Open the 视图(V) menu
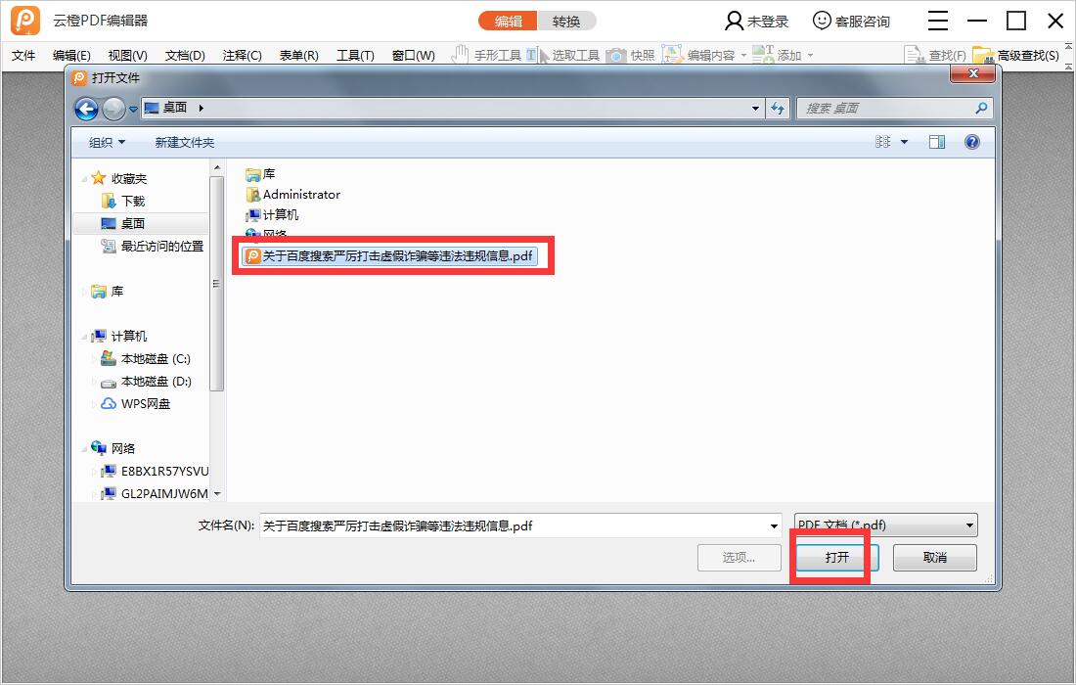Viewport: 1076px width, 685px height. point(127,55)
